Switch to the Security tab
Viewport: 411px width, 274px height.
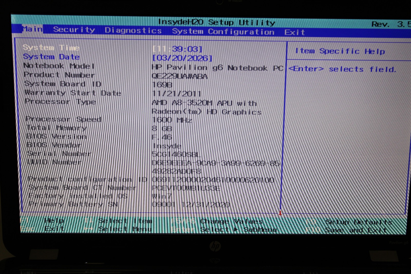(x=74, y=30)
